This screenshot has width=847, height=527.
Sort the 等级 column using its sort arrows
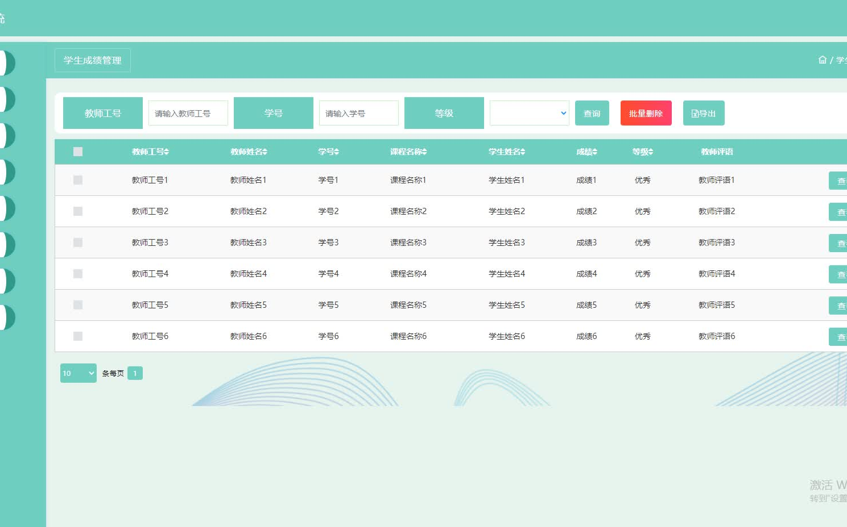point(650,152)
